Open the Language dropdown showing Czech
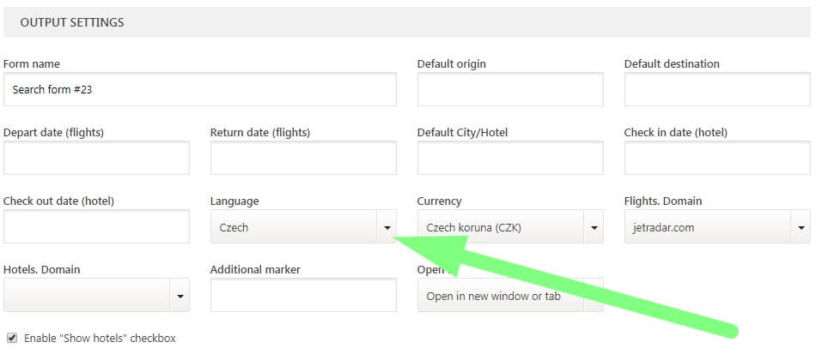The width and height of the screenshot is (816, 360). (292, 227)
